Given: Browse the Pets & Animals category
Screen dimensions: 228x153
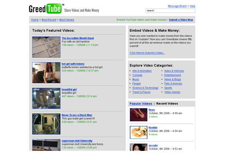Looking at the screenshot, I should pyautogui.click(x=173, y=83).
